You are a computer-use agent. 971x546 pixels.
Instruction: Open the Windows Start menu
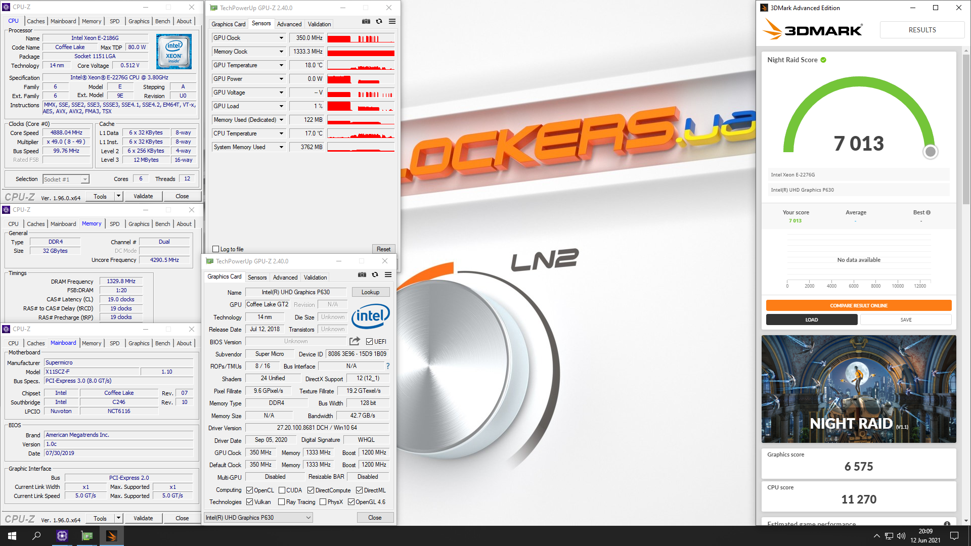pyautogui.click(x=12, y=536)
